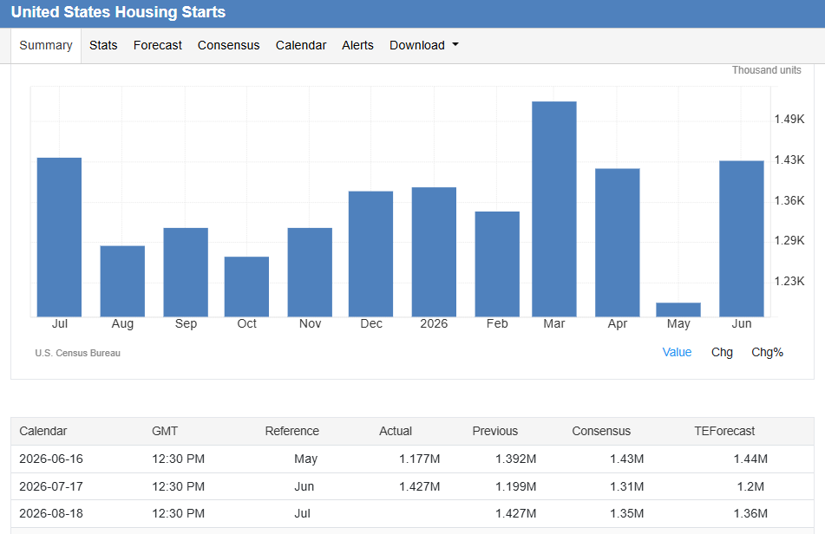Click the Jul bar in the chart
The height and width of the screenshot is (534, 825).
pos(60,237)
